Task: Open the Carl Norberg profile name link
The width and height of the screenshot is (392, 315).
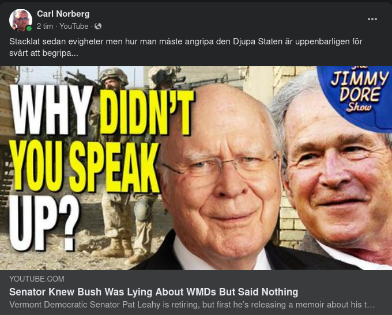Action: pyautogui.click(x=63, y=14)
